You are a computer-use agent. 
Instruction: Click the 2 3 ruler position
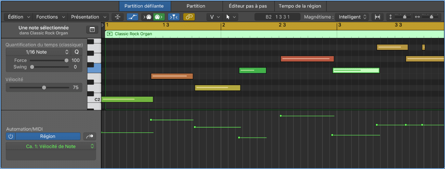(x=282, y=25)
